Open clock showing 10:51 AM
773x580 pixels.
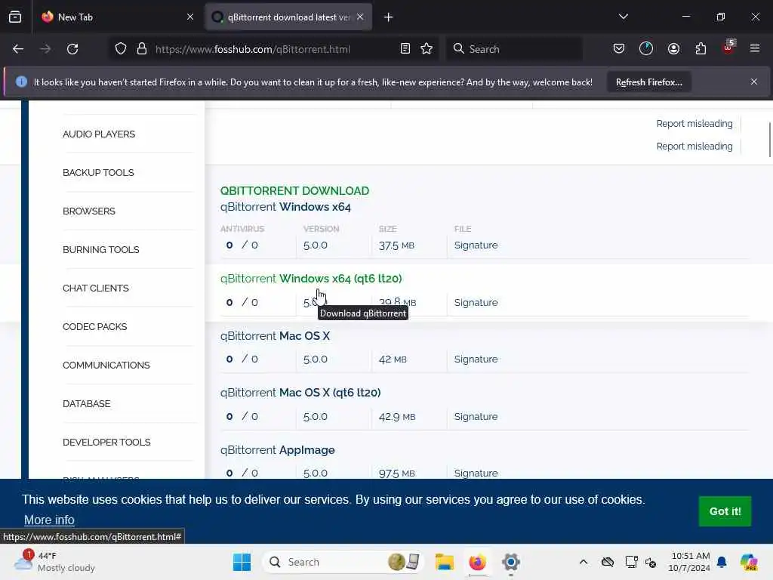click(x=689, y=562)
